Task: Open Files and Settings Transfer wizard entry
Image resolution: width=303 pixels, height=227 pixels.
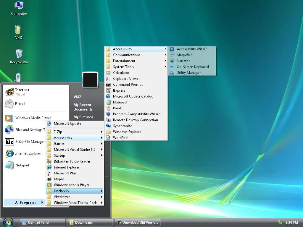Action: click(x=25, y=130)
